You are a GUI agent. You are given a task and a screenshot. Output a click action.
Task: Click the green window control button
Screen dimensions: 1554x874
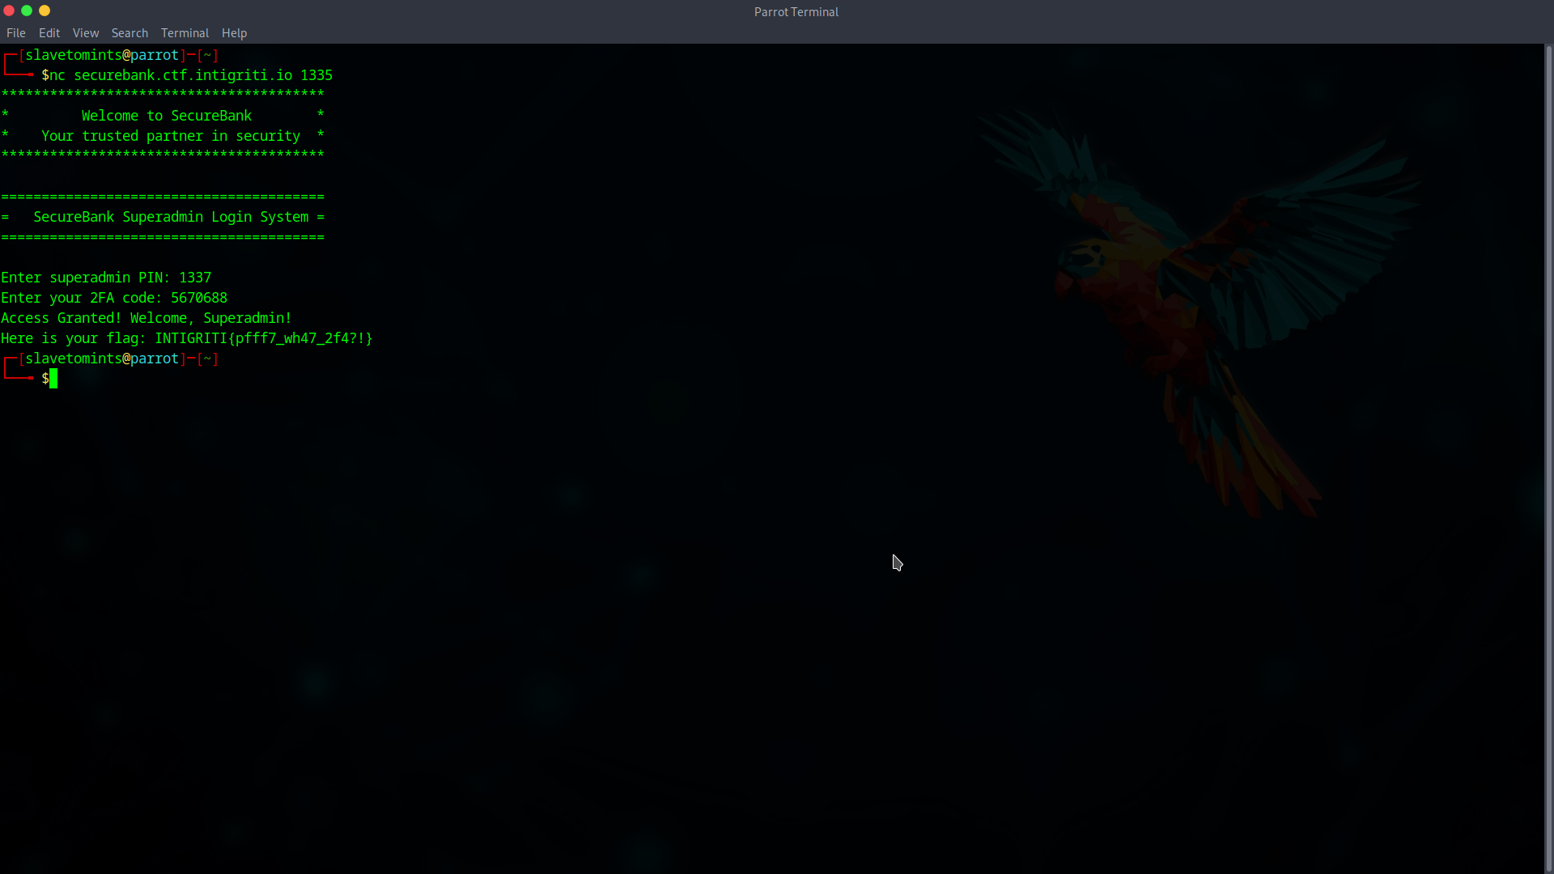tap(27, 11)
